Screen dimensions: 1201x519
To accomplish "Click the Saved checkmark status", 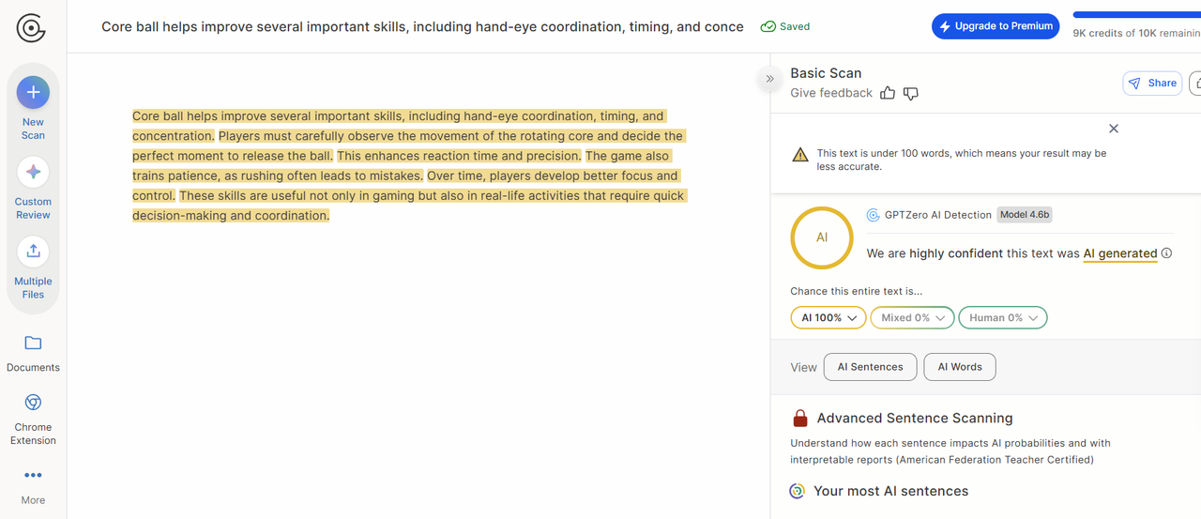I will tap(785, 27).
